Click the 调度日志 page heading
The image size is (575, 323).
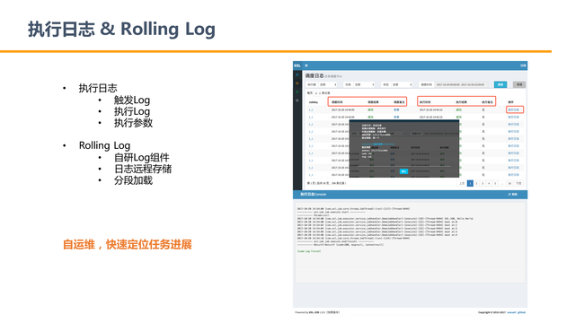point(314,75)
